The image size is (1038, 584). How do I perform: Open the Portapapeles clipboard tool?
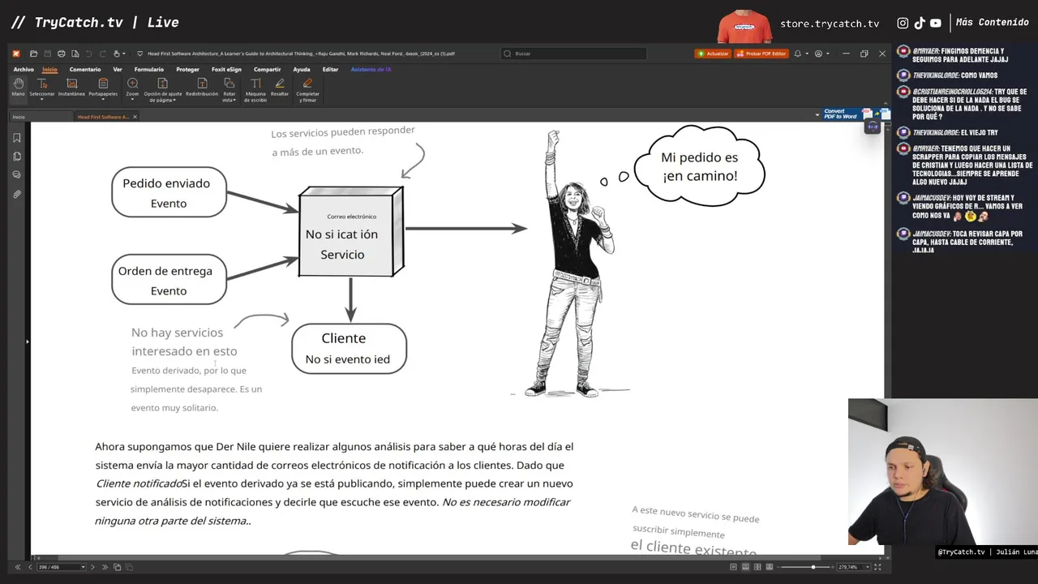tap(103, 87)
